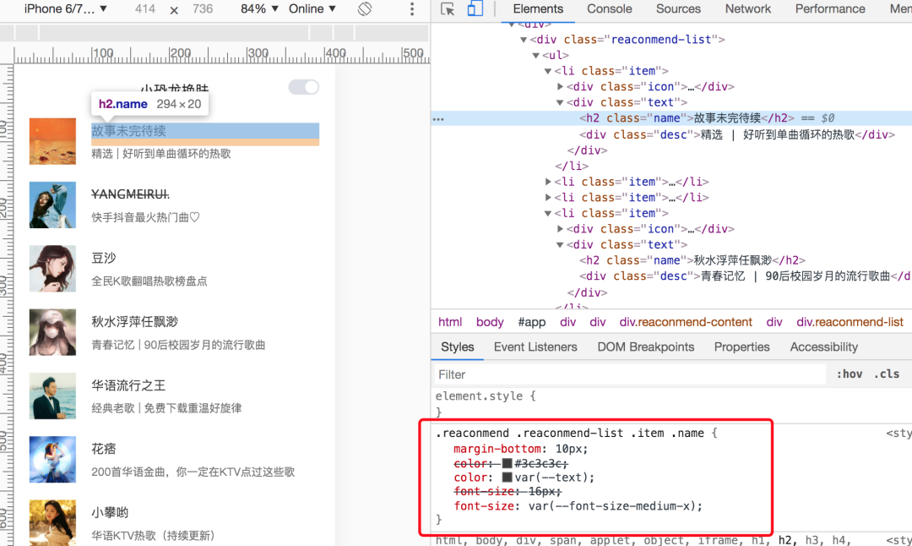This screenshot has width=912, height=546.
Task: Collapse the reaconmend-list div node
Action: click(524, 40)
